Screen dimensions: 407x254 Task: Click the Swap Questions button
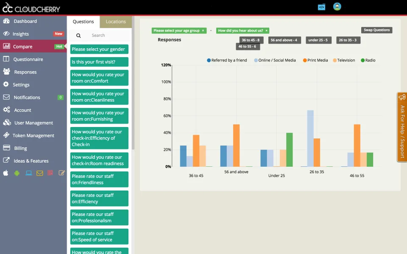tap(376, 30)
